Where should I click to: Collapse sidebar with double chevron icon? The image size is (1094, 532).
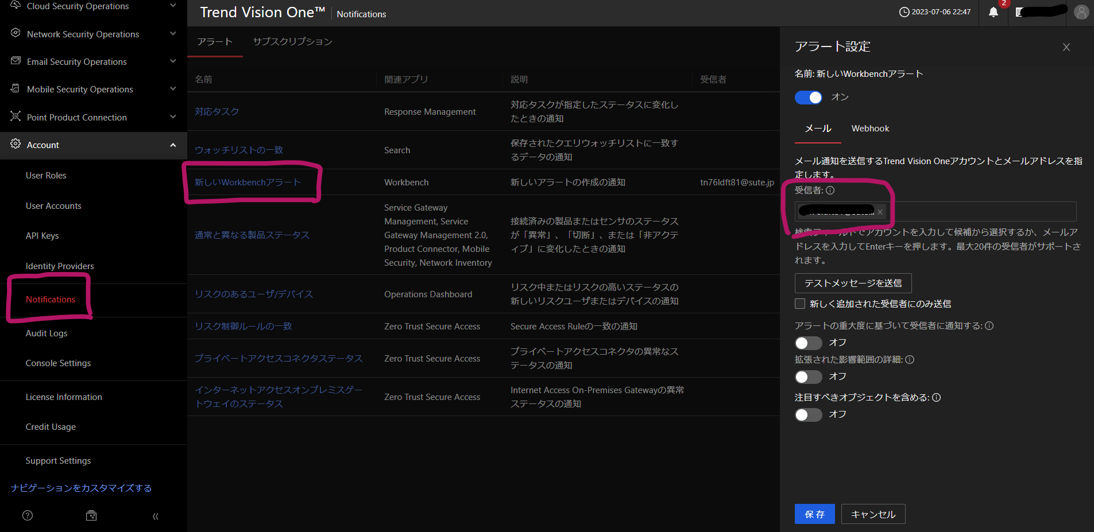point(155,516)
